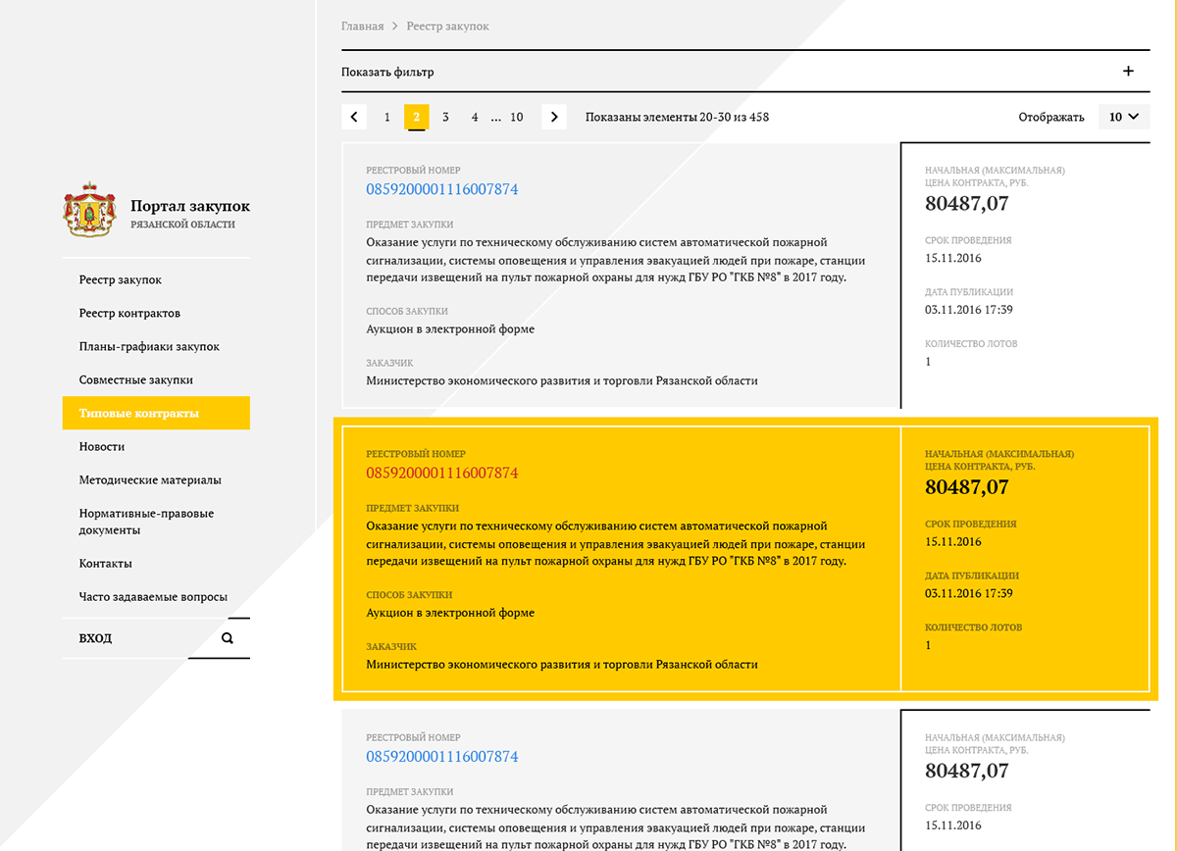1177x851 pixels.
Task: Expand filter using the plus icon
Action: 1128,72
